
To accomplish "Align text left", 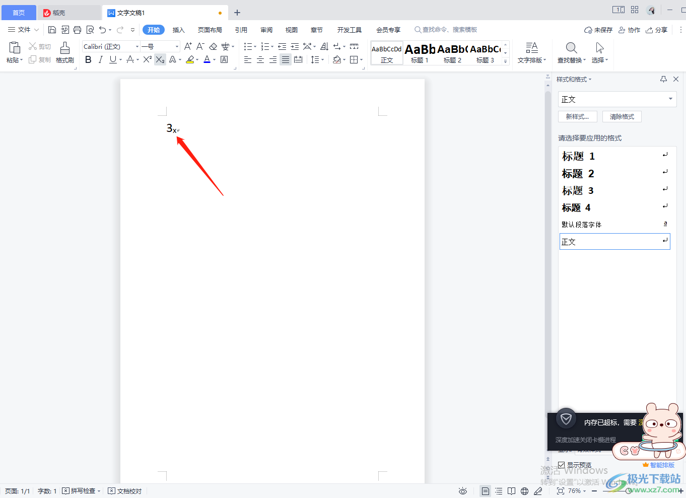I will 248,59.
